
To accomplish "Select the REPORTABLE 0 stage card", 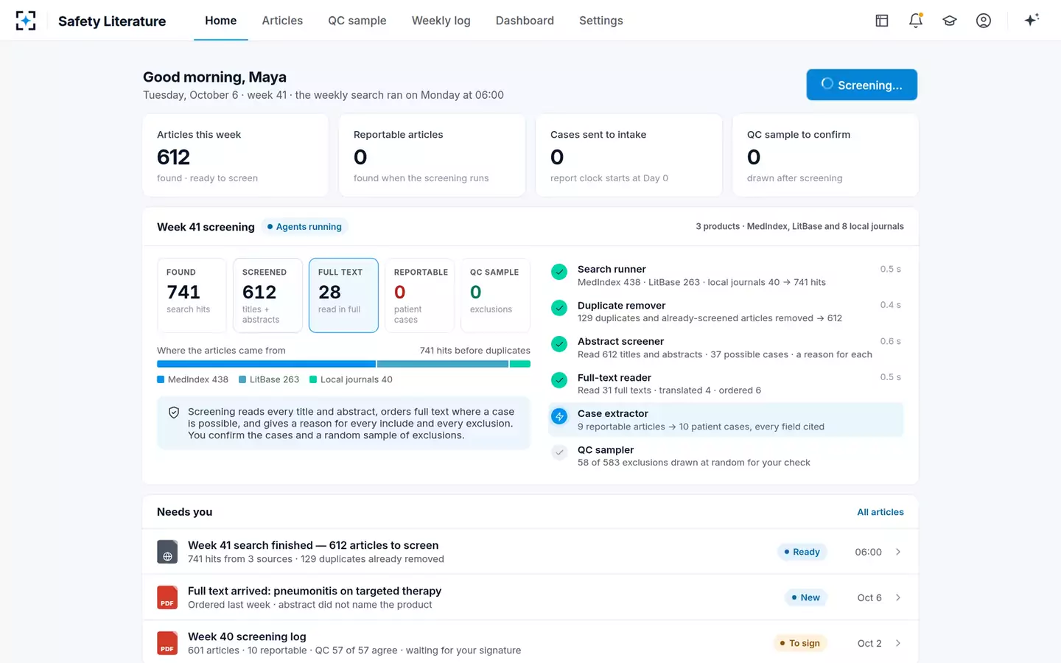I will pos(419,295).
